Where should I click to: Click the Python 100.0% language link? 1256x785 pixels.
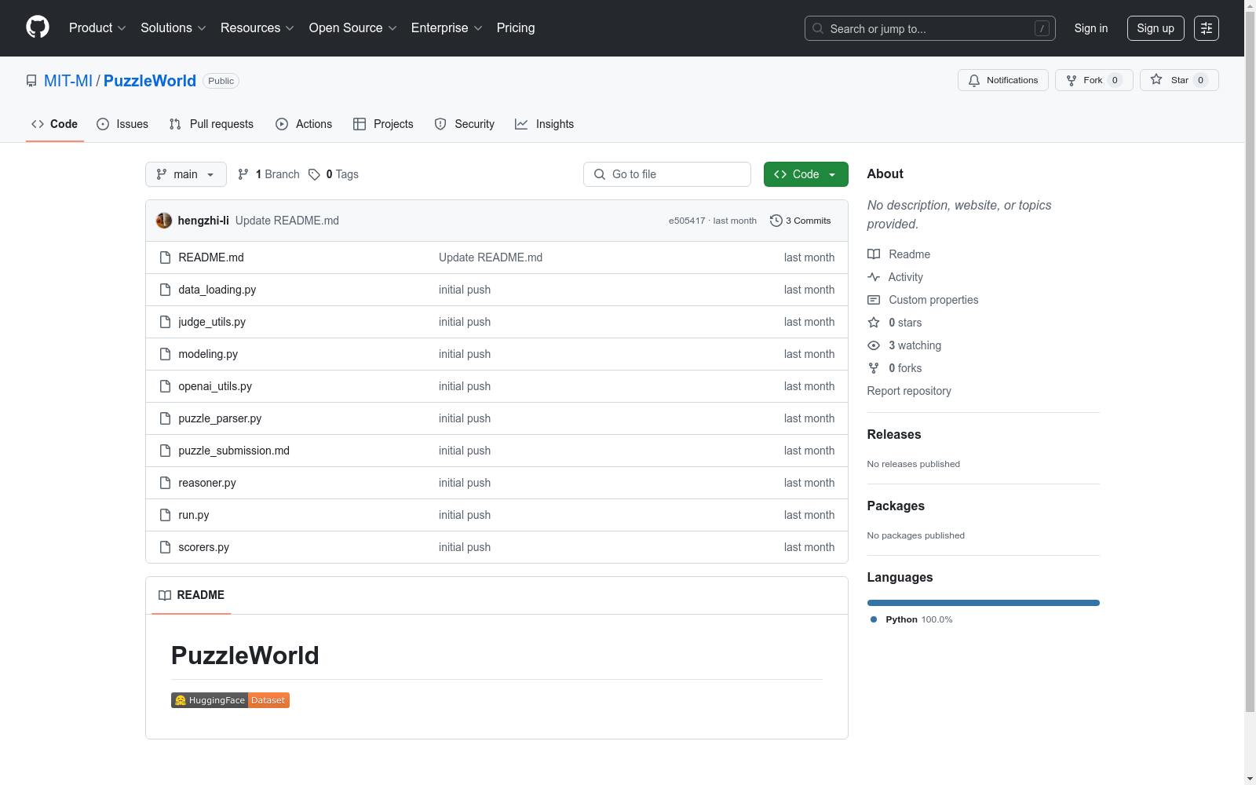(x=911, y=619)
